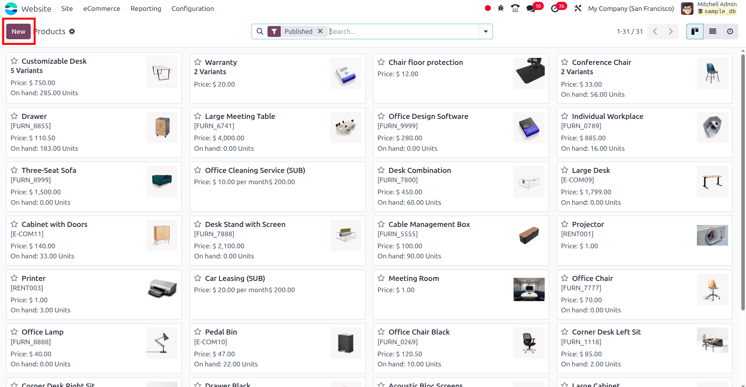Image resolution: width=746 pixels, height=387 pixels.
Task: Favorite Large Meeting Table
Action: 198,116
